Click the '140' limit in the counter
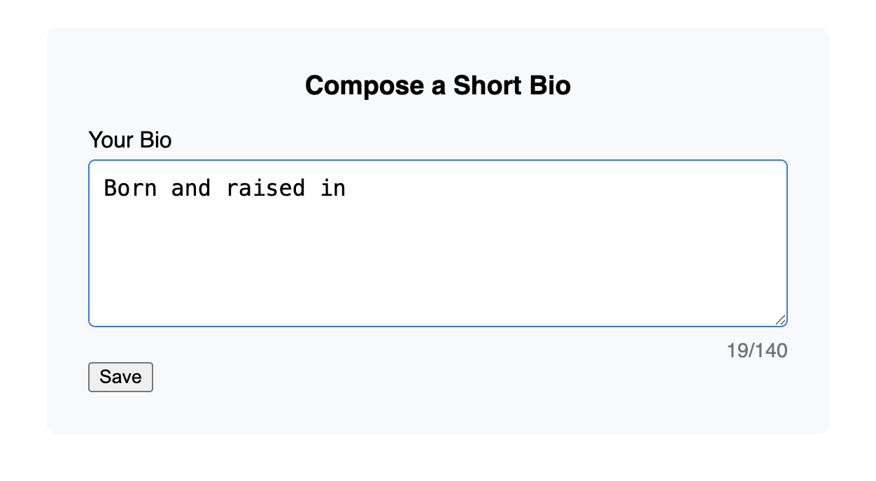This screenshot has height=481, width=876. click(772, 350)
